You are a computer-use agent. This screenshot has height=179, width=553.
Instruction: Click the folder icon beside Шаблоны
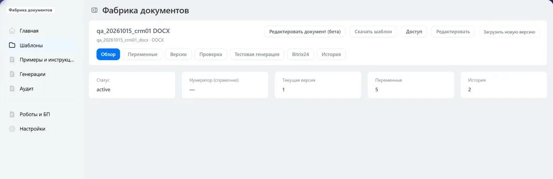tap(12, 45)
